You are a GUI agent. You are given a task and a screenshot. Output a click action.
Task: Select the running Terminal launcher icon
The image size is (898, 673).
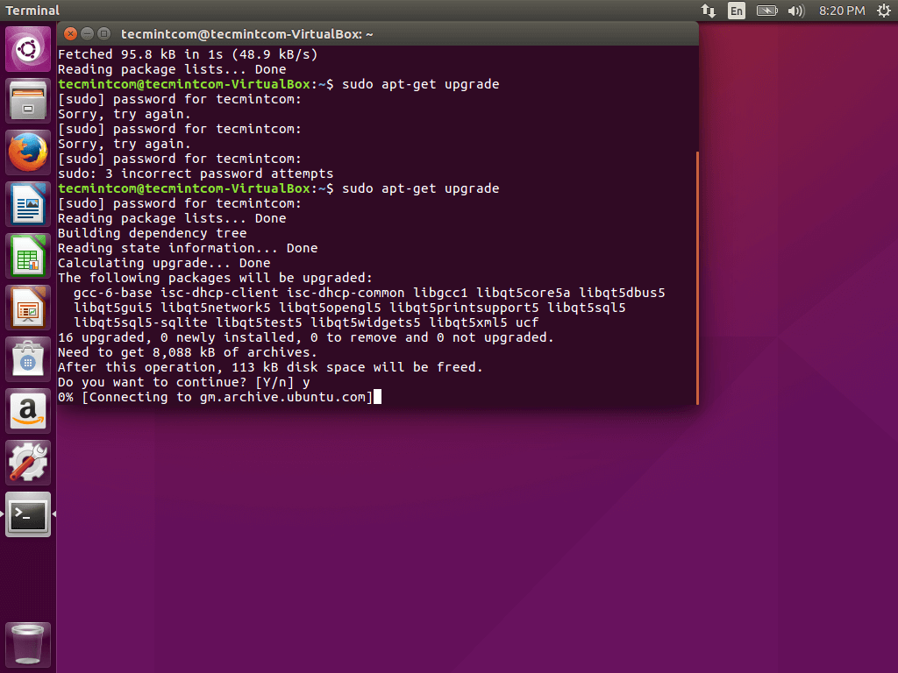coord(27,515)
